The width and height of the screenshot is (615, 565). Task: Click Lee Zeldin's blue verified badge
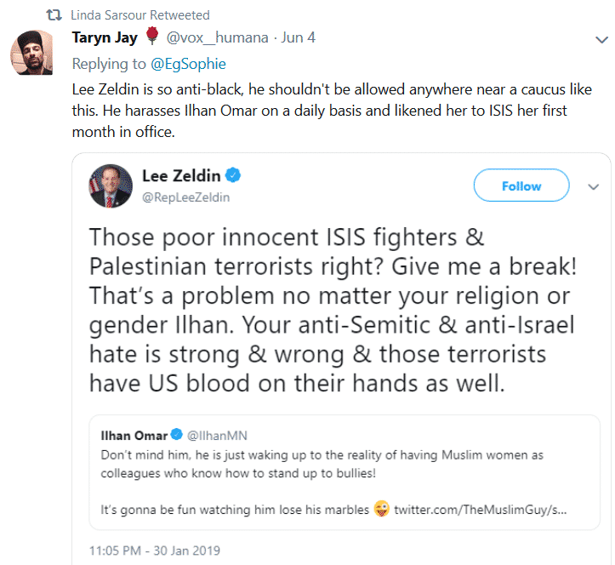click(233, 176)
